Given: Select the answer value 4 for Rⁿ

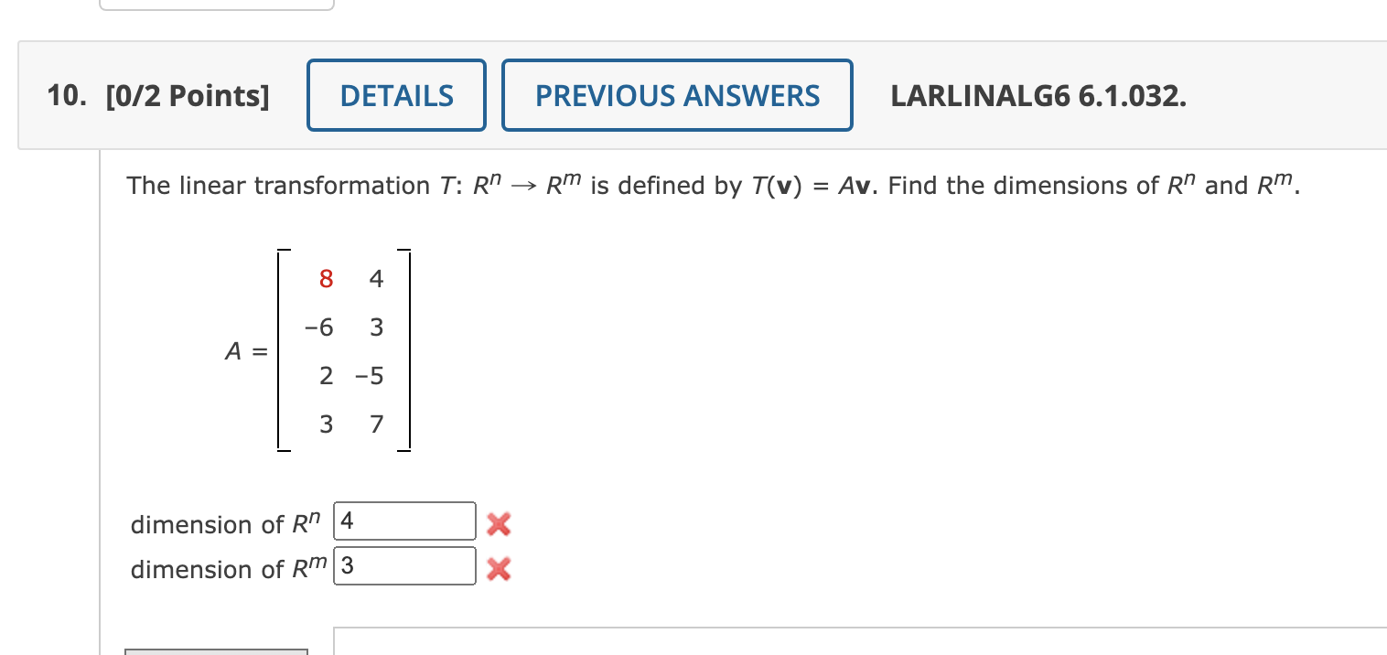Looking at the screenshot, I should 348,521.
